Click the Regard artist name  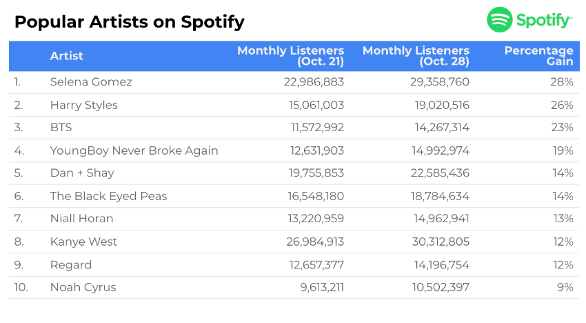(71, 265)
